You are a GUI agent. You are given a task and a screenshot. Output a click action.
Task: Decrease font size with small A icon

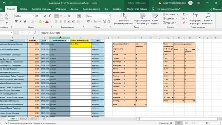pos(50,16)
